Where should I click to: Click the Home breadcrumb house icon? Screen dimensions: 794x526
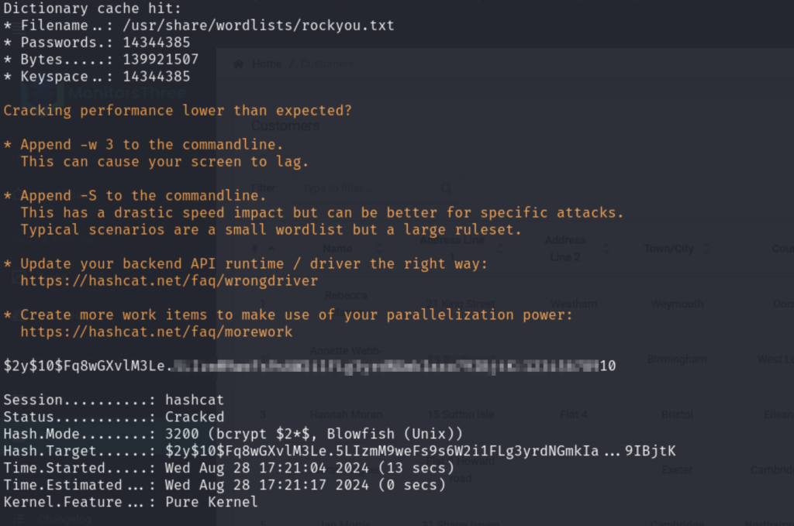click(239, 64)
